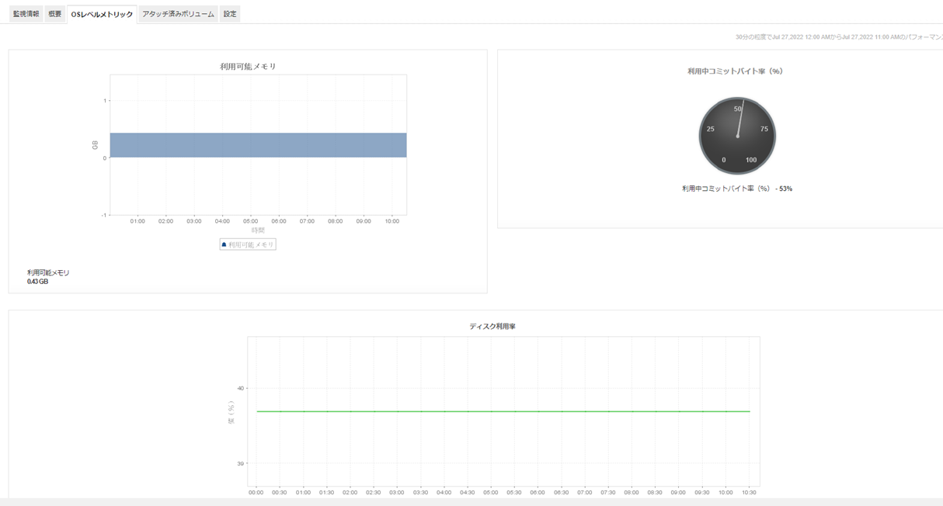This screenshot has height=506, width=943.
Task: Click the blue area in memory chart
Action: pos(258,145)
